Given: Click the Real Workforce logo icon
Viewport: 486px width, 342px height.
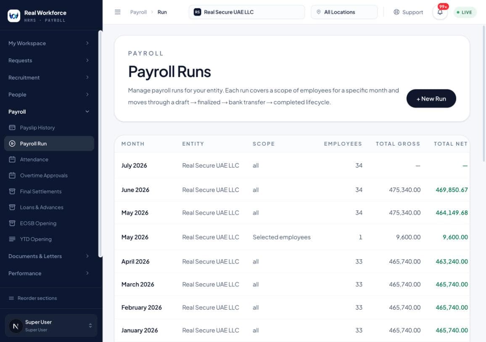Looking at the screenshot, I should (x=13, y=16).
